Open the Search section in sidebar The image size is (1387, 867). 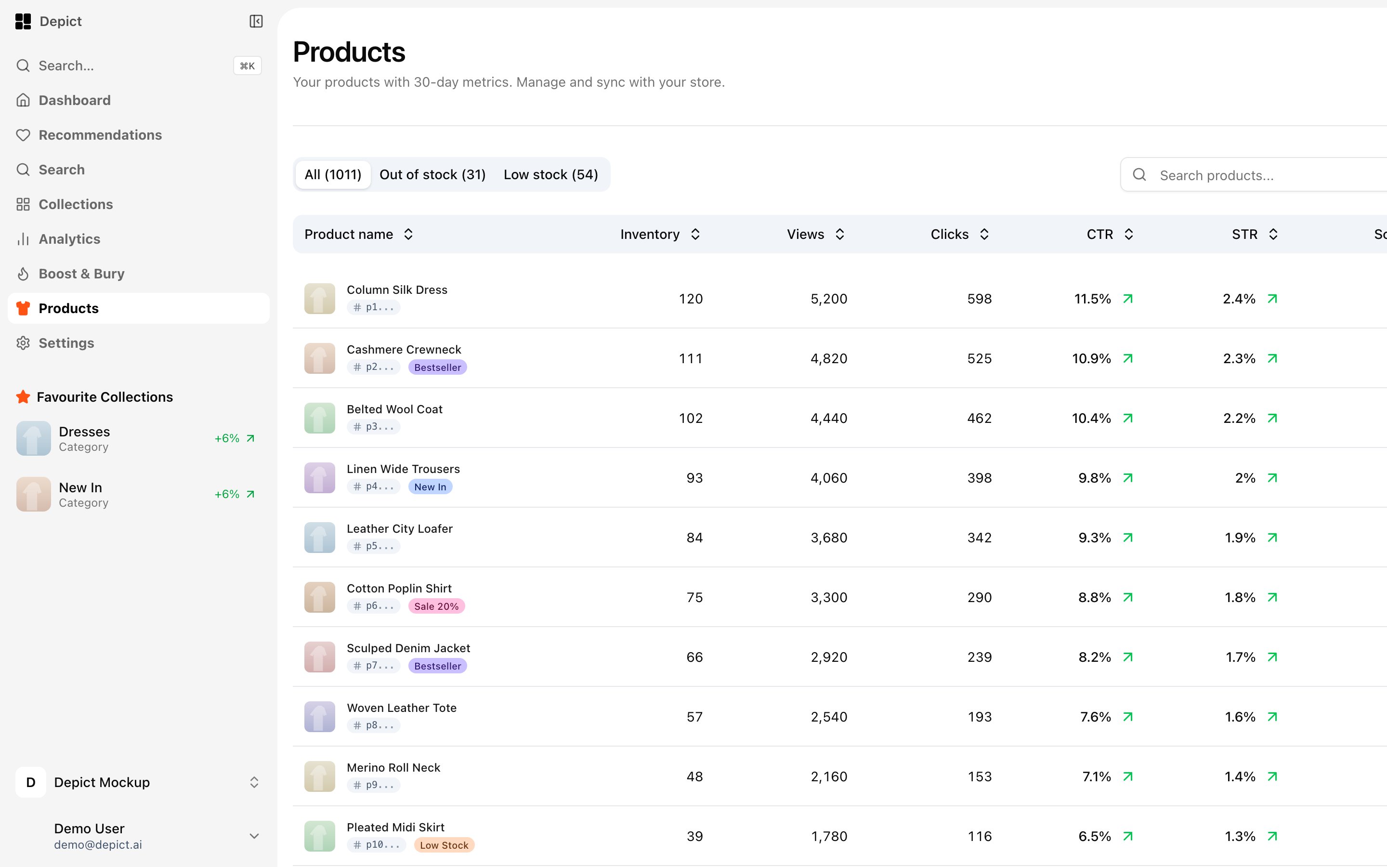click(x=139, y=170)
